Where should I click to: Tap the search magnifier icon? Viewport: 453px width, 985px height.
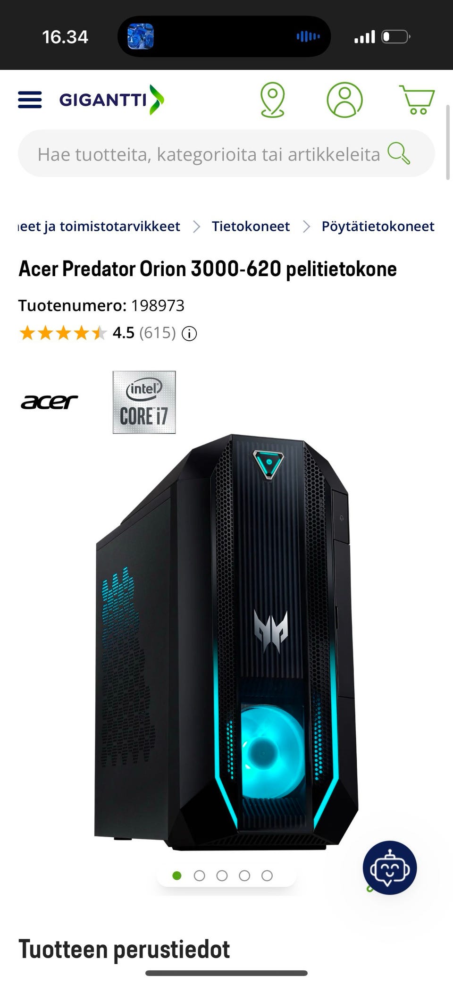click(399, 153)
